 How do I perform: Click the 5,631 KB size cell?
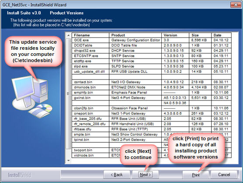click(x=200, y=98)
